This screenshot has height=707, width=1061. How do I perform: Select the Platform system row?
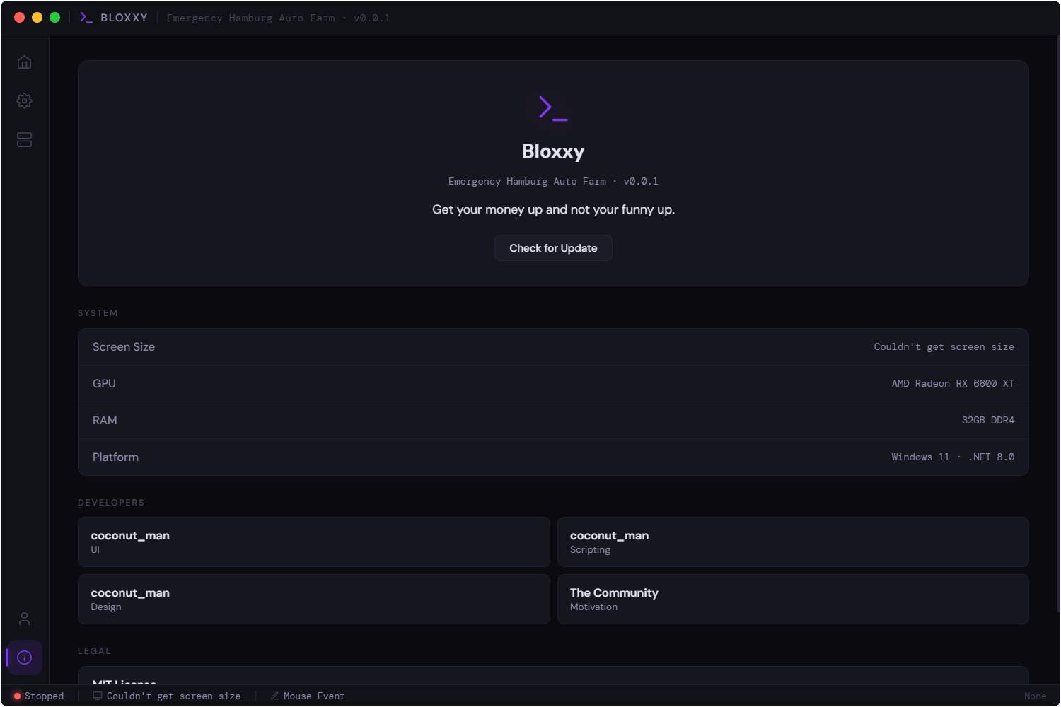553,457
